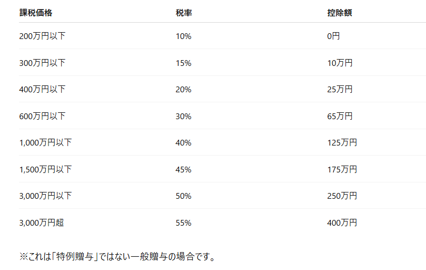Image resolution: width=426 pixels, height=270 pixels.
Task: Click the 250万円 deduction value
Action: [342, 196]
